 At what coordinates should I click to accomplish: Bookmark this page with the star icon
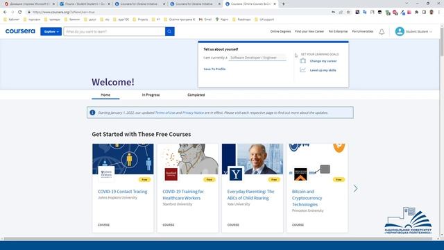tap(348, 12)
